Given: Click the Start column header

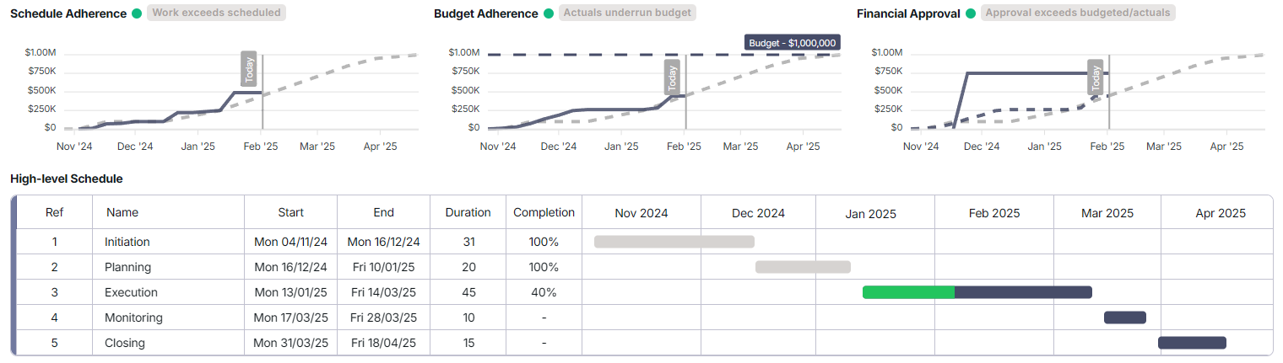Looking at the screenshot, I should pos(290,212).
